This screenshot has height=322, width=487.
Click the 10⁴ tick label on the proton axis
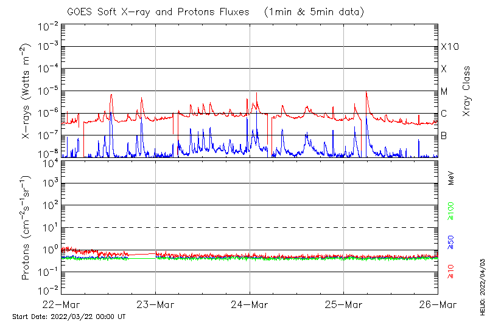[x=49, y=162]
